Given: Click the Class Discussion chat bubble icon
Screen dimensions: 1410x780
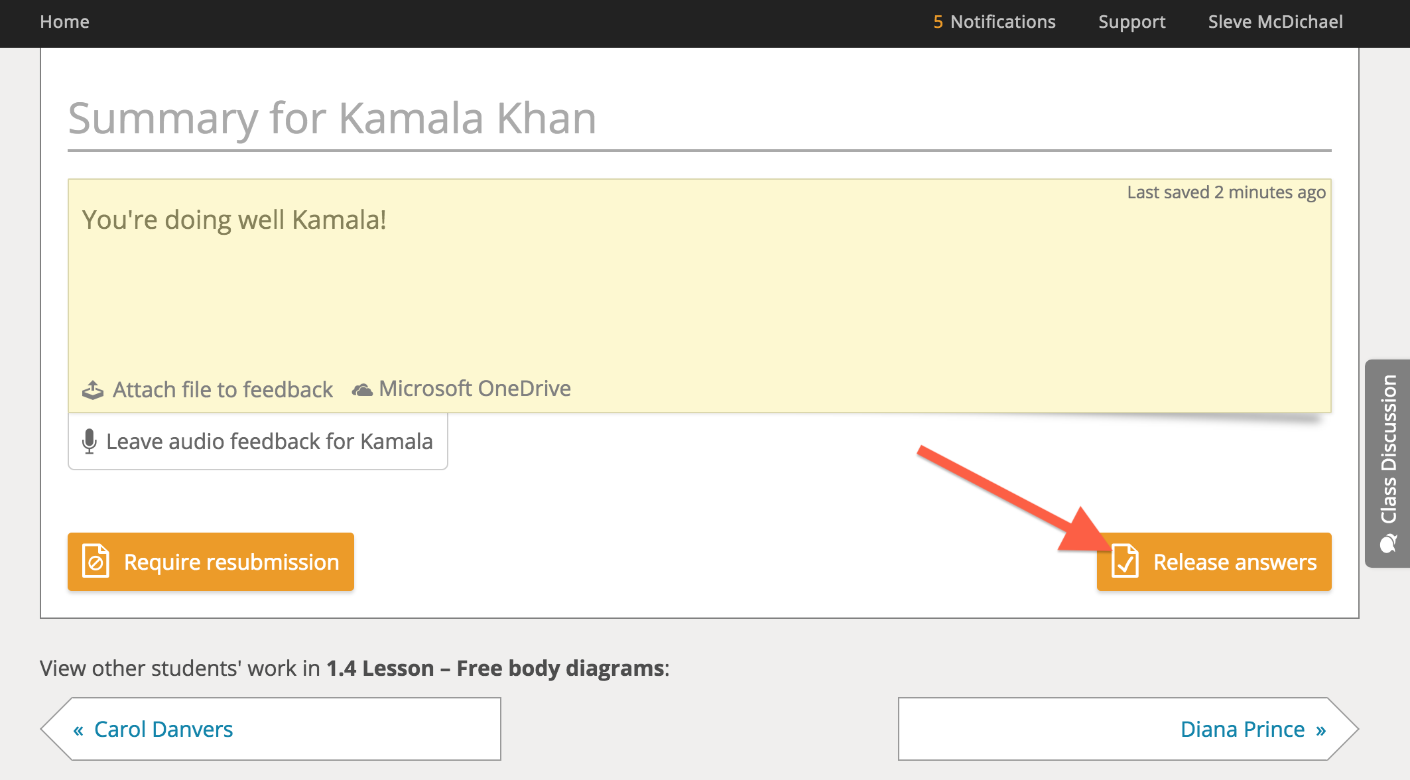Looking at the screenshot, I should pos(1388,544).
